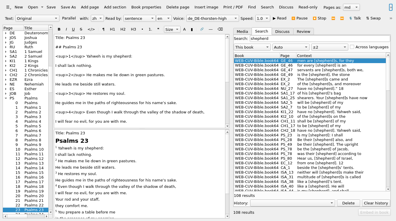
Task: Open the Voice de_DE-thorsten-high dropdown
Action: (x=213, y=18)
